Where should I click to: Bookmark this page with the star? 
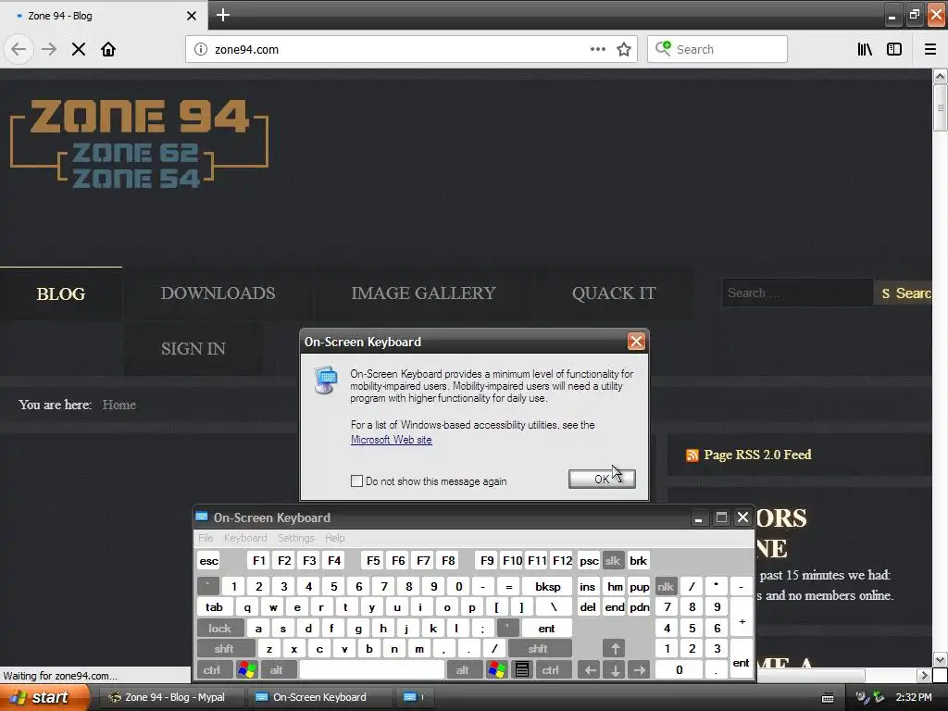click(x=624, y=49)
